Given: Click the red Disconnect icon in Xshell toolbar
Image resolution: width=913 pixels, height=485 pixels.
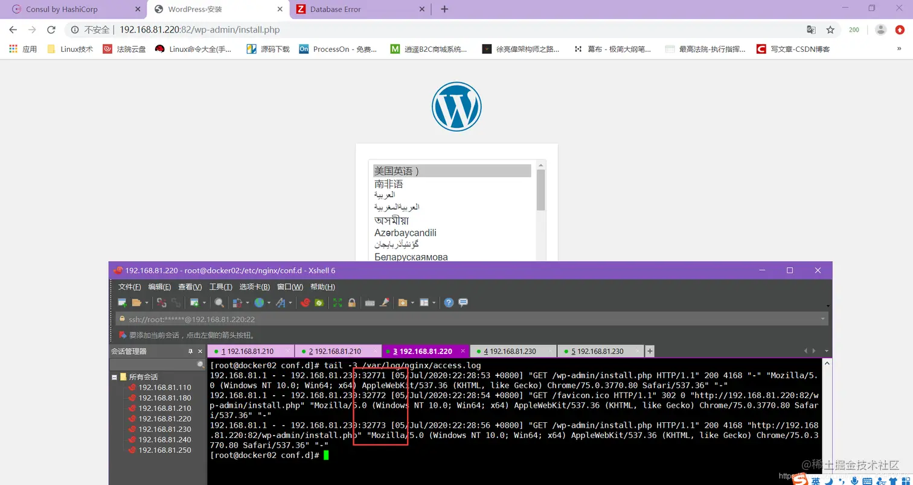Looking at the screenshot, I should [162, 303].
